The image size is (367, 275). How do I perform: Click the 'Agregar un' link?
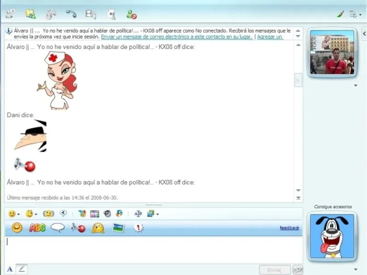point(270,37)
